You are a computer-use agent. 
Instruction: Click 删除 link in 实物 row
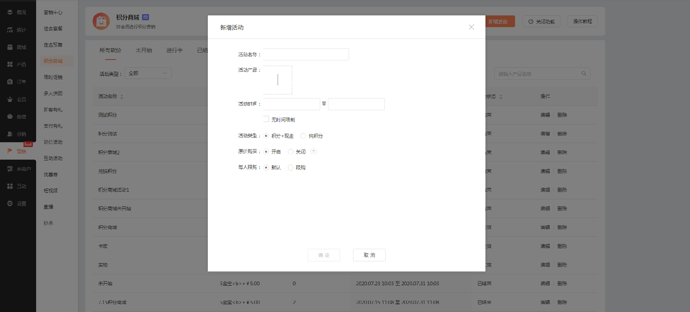(562, 265)
